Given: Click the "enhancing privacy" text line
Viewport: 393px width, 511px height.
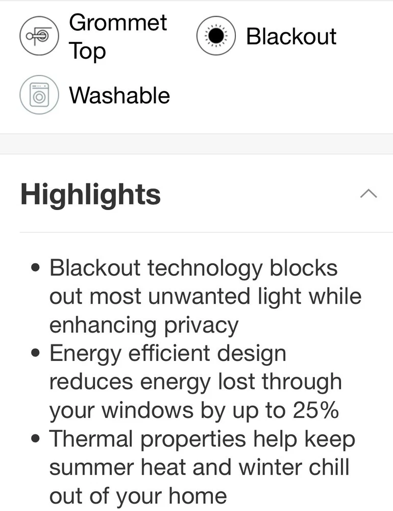Looking at the screenshot, I should pyautogui.click(x=144, y=325).
